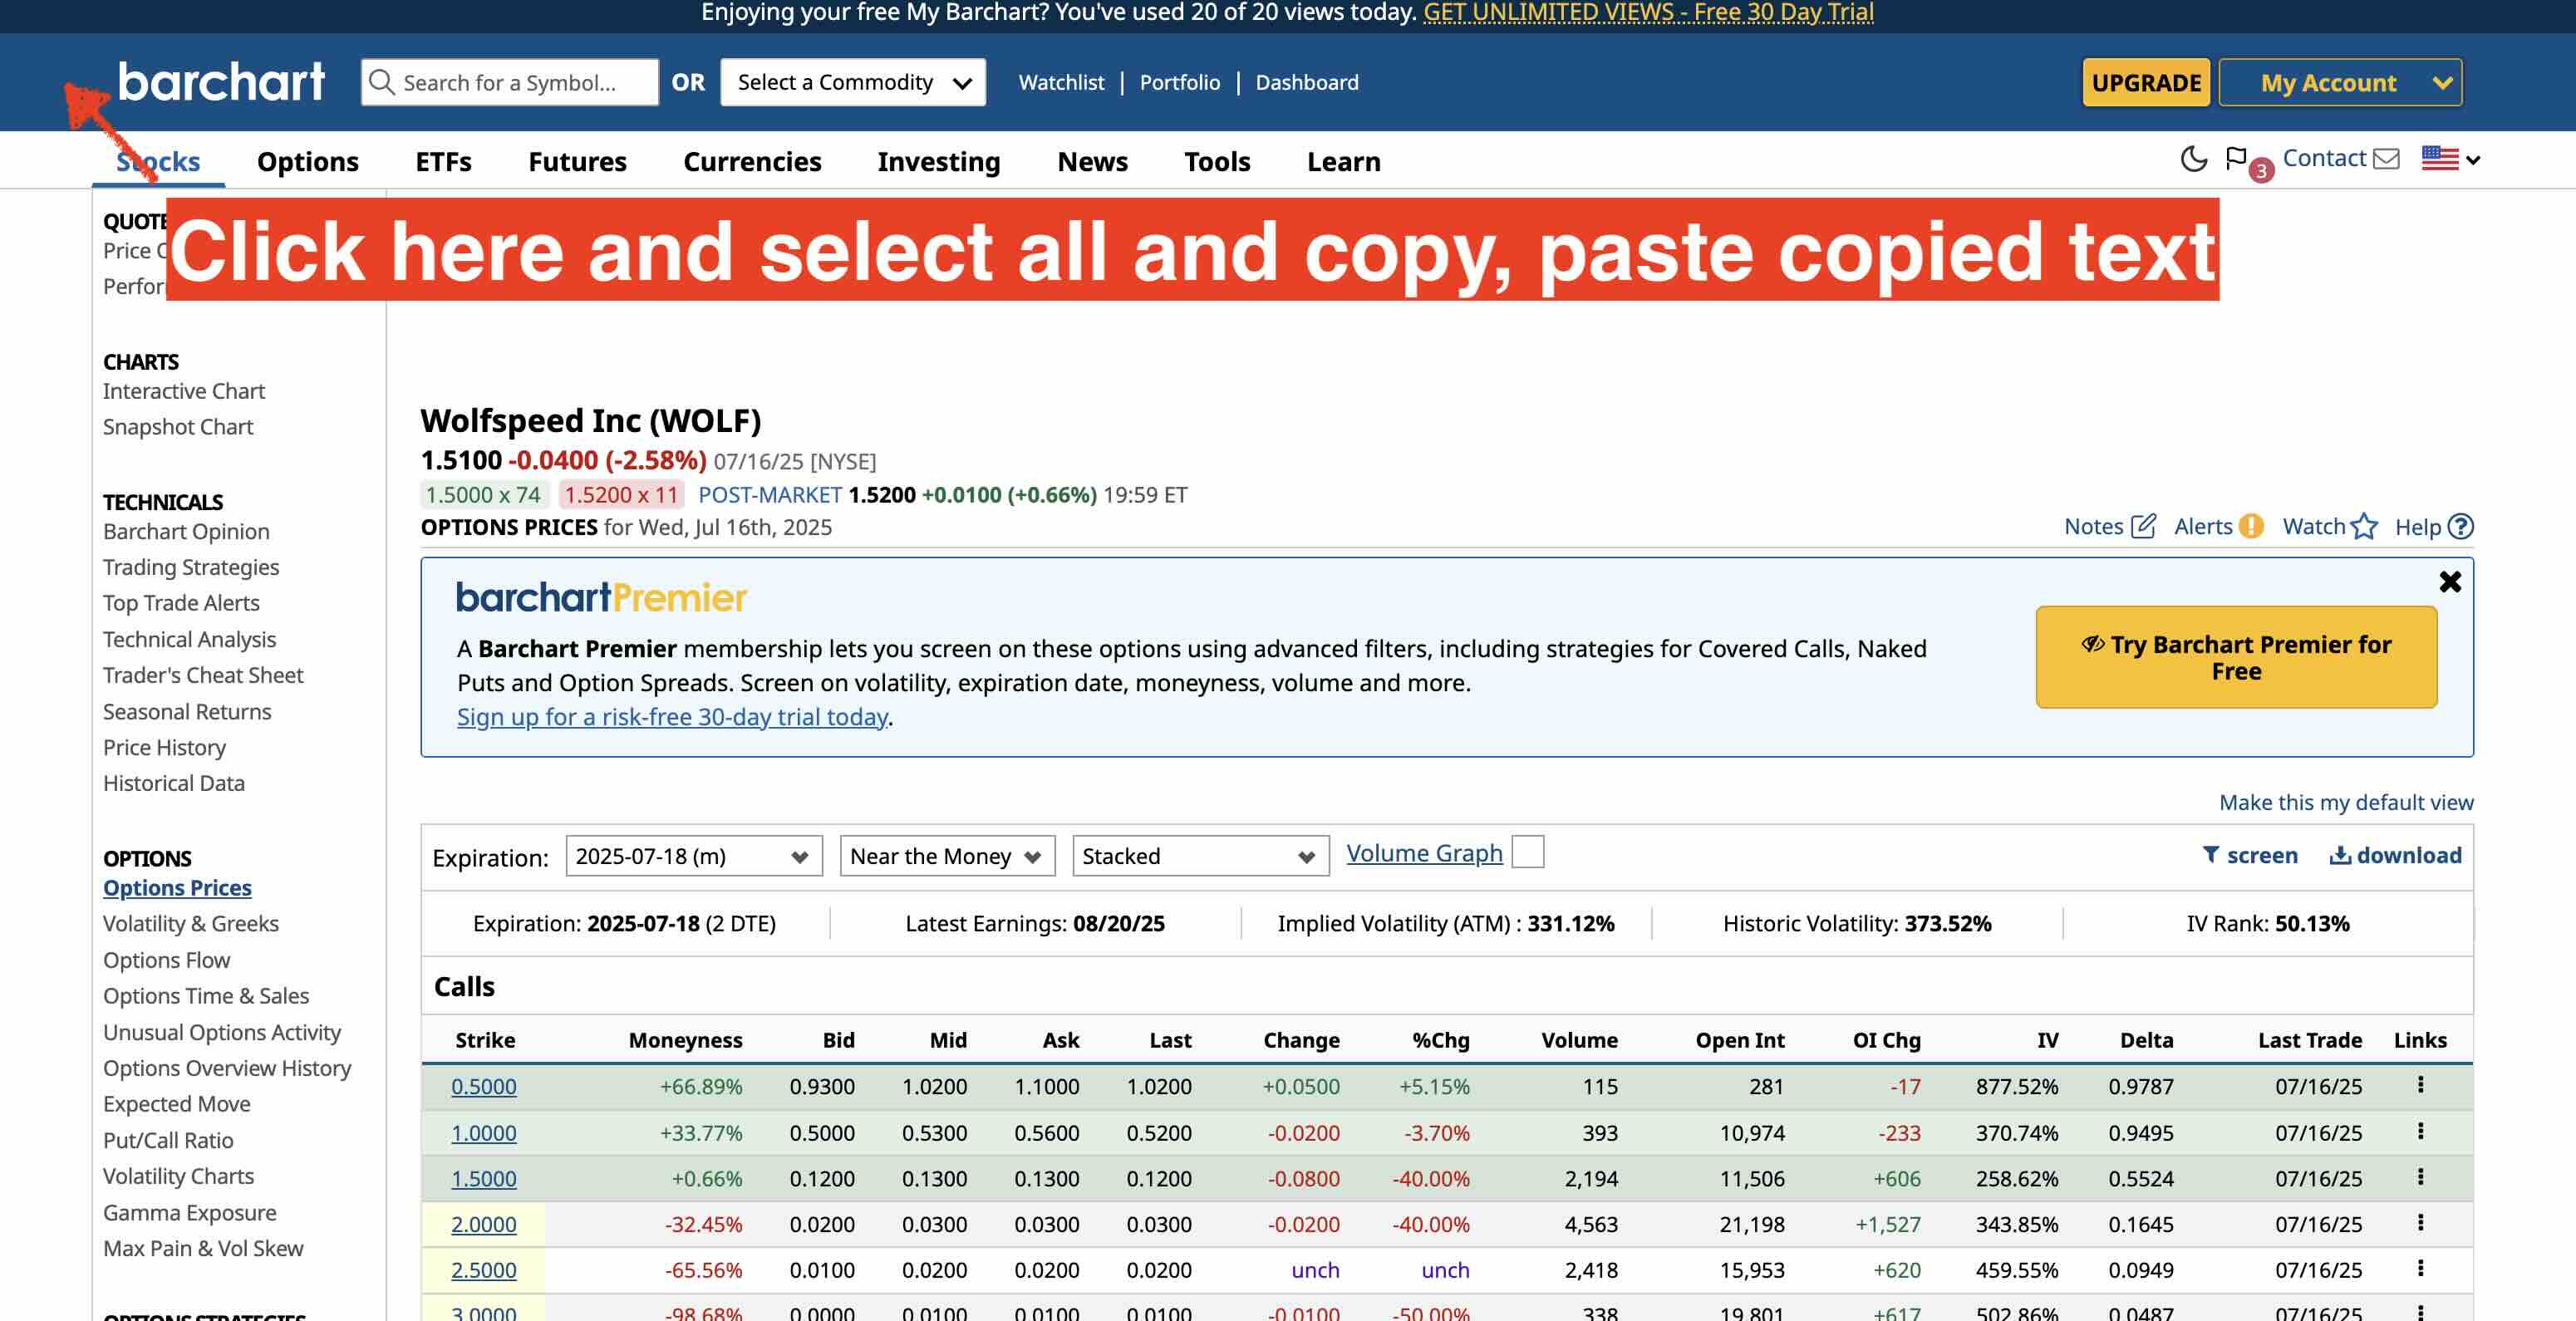Open the News main tab

[x=1092, y=161]
